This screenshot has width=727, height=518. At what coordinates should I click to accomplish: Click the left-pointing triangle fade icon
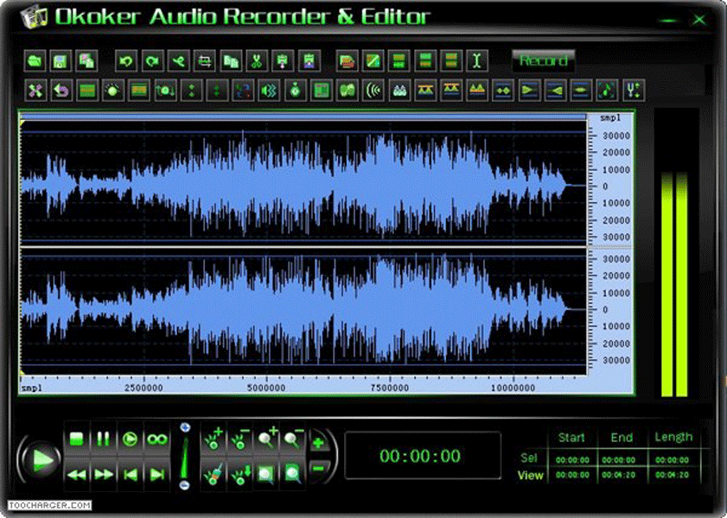tap(556, 91)
